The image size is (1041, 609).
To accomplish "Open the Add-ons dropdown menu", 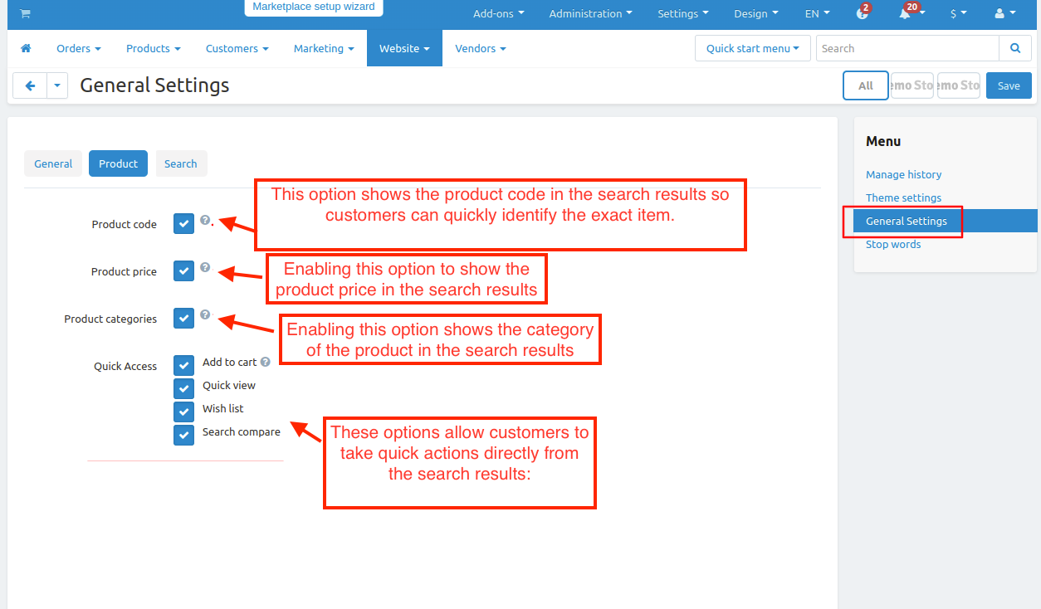I will (x=498, y=13).
